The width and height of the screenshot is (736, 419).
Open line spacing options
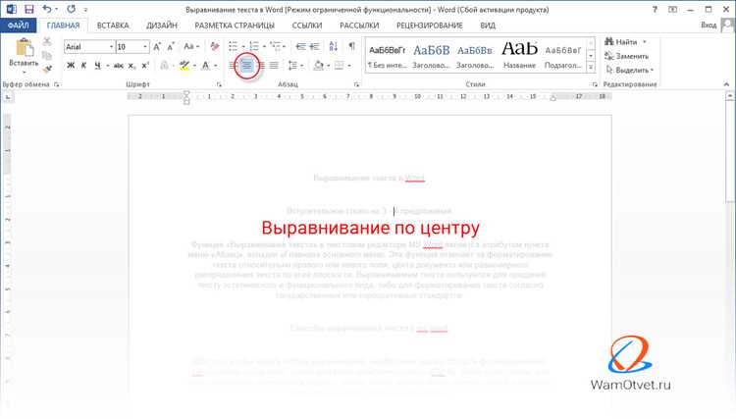(x=292, y=66)
